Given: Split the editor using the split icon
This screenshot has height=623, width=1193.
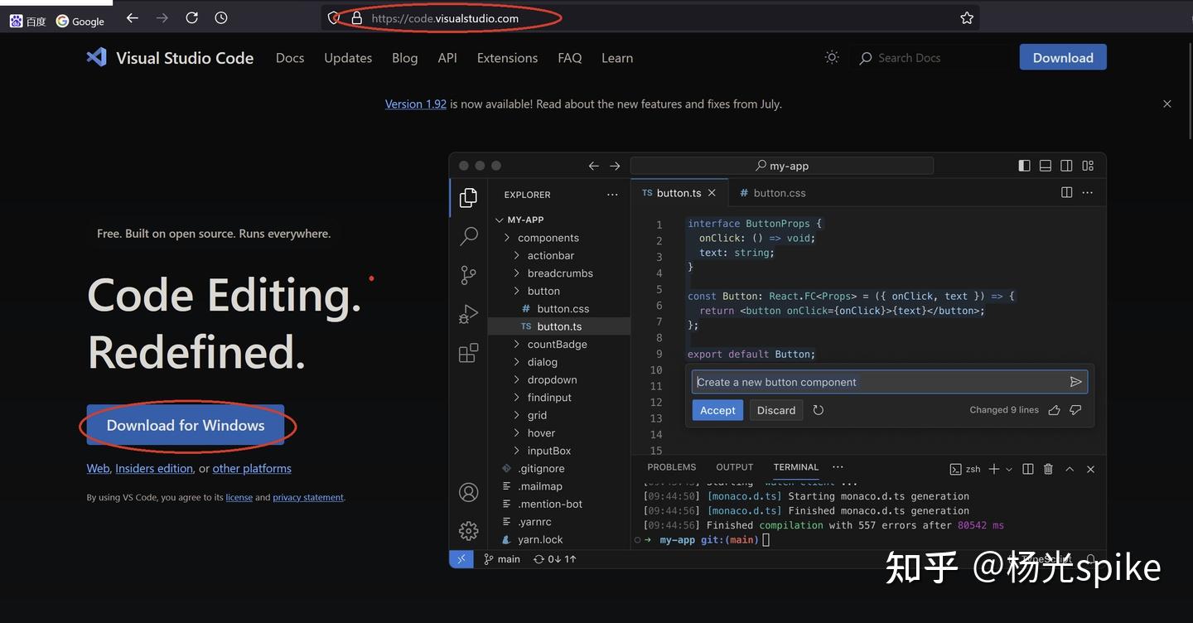Looking at the screenshot, I should [x=1065, y=191].
